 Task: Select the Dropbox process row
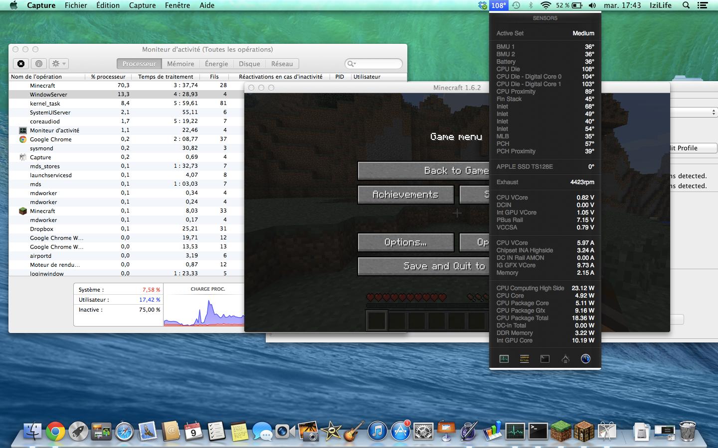point(126,228)
